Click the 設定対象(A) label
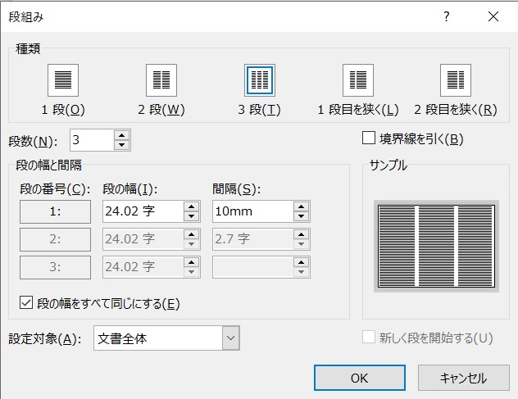The image size is (518, 399). coord(45,339)
